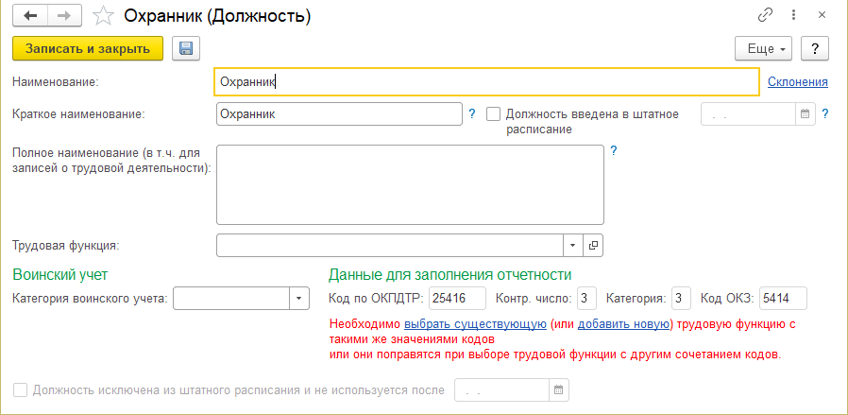Click the back navigation arrow

pos(30,16)
